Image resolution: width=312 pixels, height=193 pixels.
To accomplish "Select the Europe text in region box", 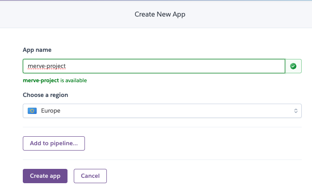I will [x=50, y=111].
